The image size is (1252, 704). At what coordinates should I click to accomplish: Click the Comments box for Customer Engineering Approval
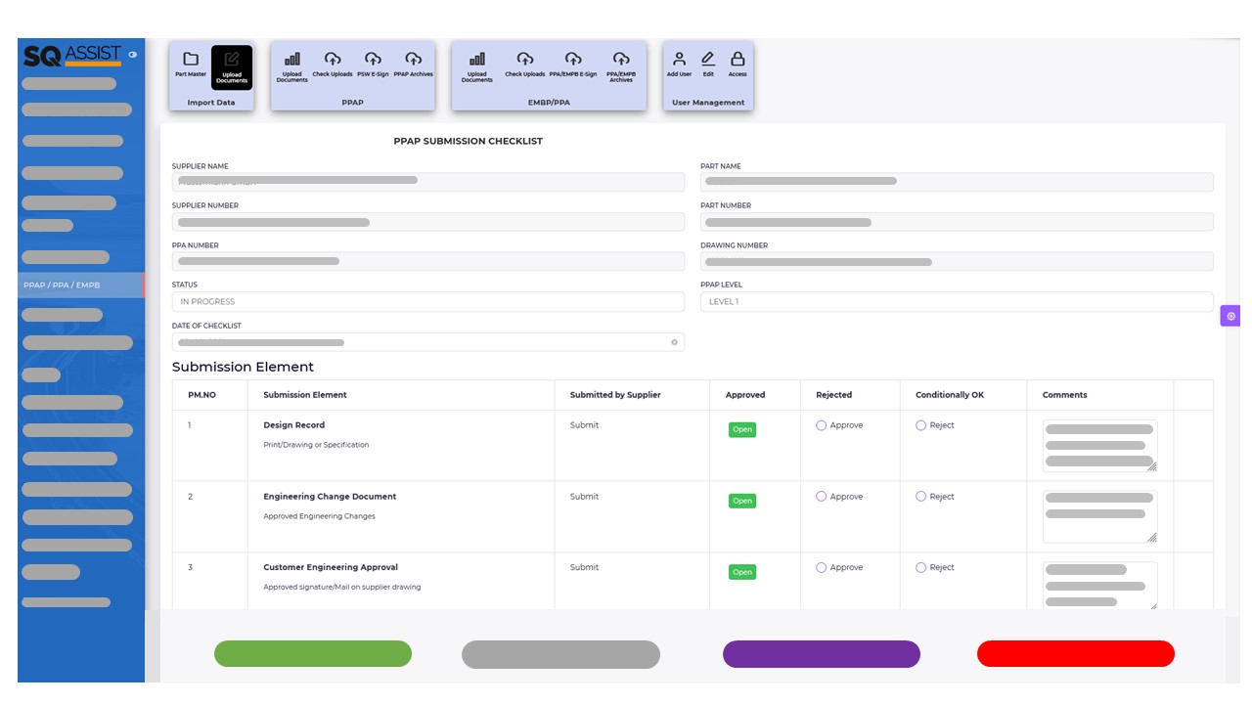pos(1100,586)
